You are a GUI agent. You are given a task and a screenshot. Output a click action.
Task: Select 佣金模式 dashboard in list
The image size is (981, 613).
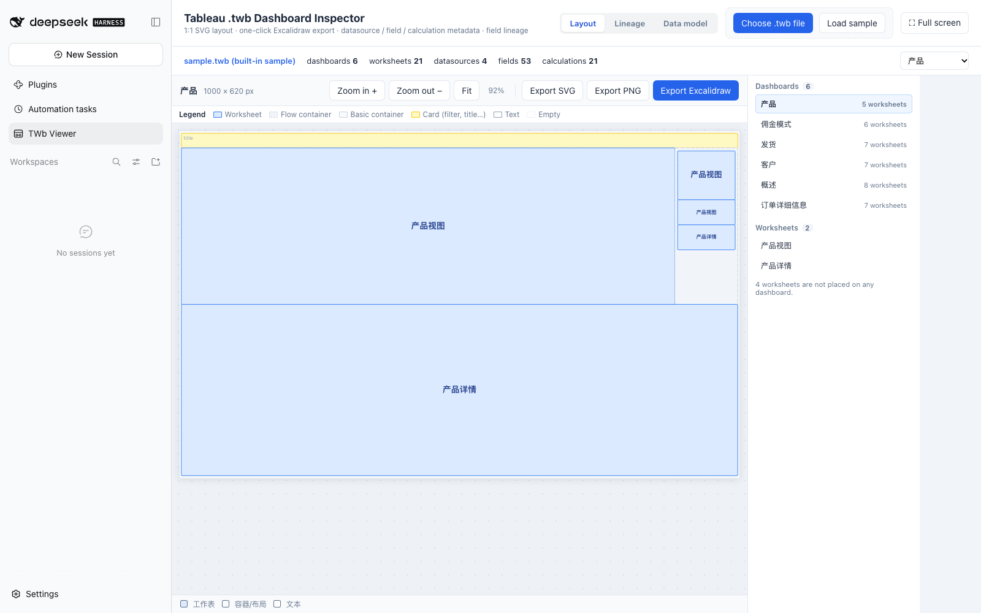pos(833,124)
